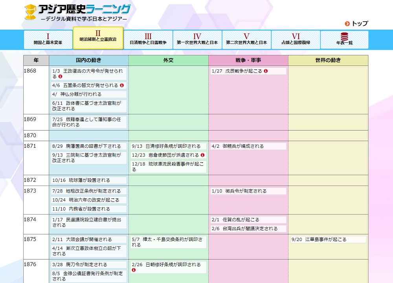Click info icon beside 岩倉使節団が派遣される
393x283 pixels.
coord(202,155)
